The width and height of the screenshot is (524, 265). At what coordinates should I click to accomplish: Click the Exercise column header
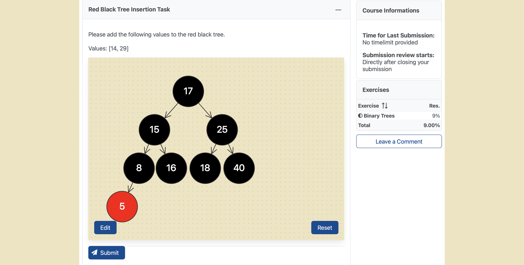click(368, 106)
